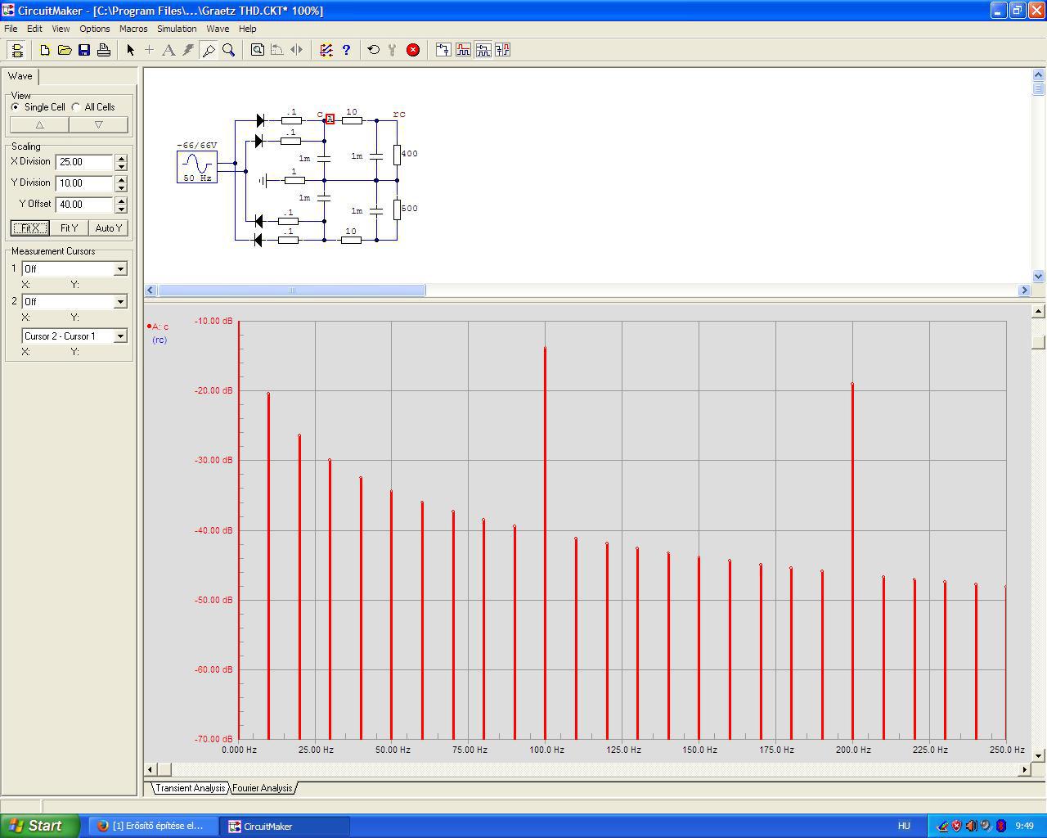Decrease the Y Division value
The image size is (1047, 838).
click(x=121, y=187)
